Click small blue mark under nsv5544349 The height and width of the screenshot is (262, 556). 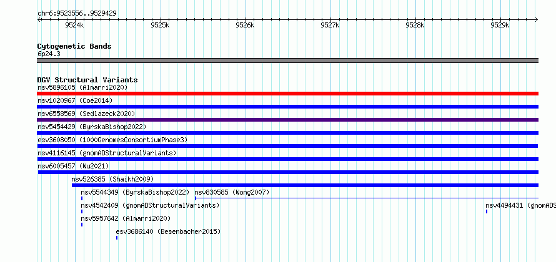coord(82,198)
